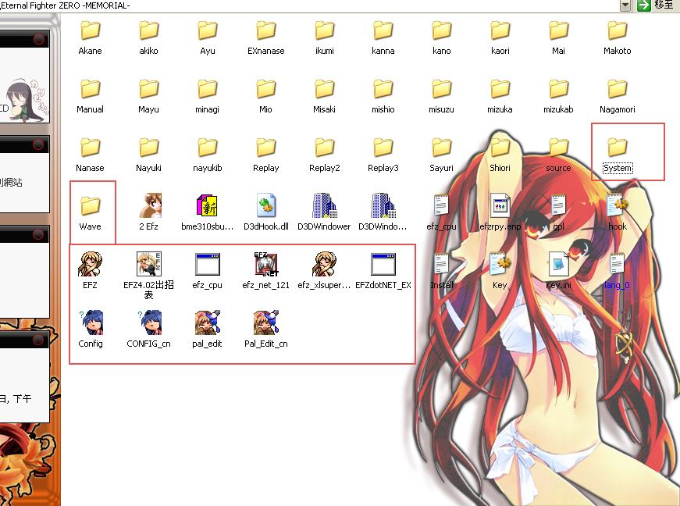Select the Config program icon

[x=91, y=322]
